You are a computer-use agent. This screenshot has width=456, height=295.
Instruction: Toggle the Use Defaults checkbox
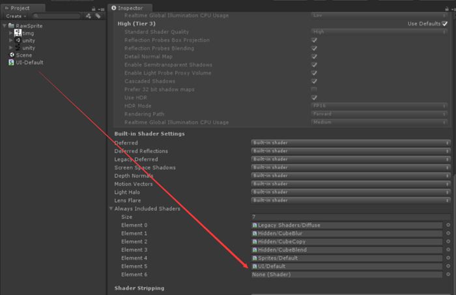445,23
